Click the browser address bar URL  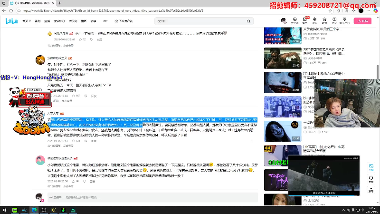(x=113, y=10)
